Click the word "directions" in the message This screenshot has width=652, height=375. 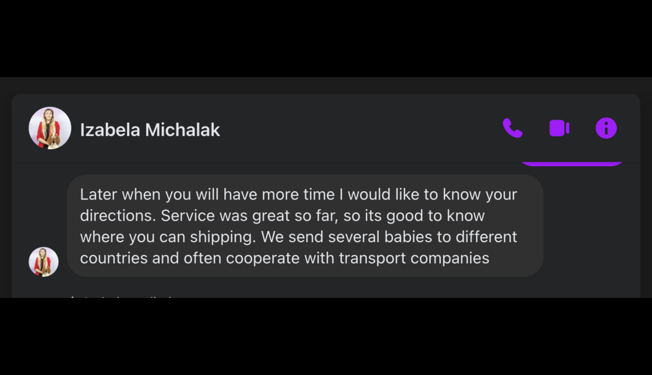(x=117, y=216)
